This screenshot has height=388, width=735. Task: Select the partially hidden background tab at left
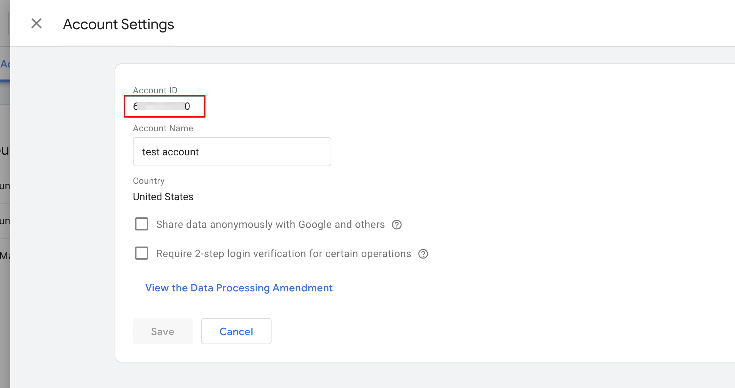click(5, 65)
